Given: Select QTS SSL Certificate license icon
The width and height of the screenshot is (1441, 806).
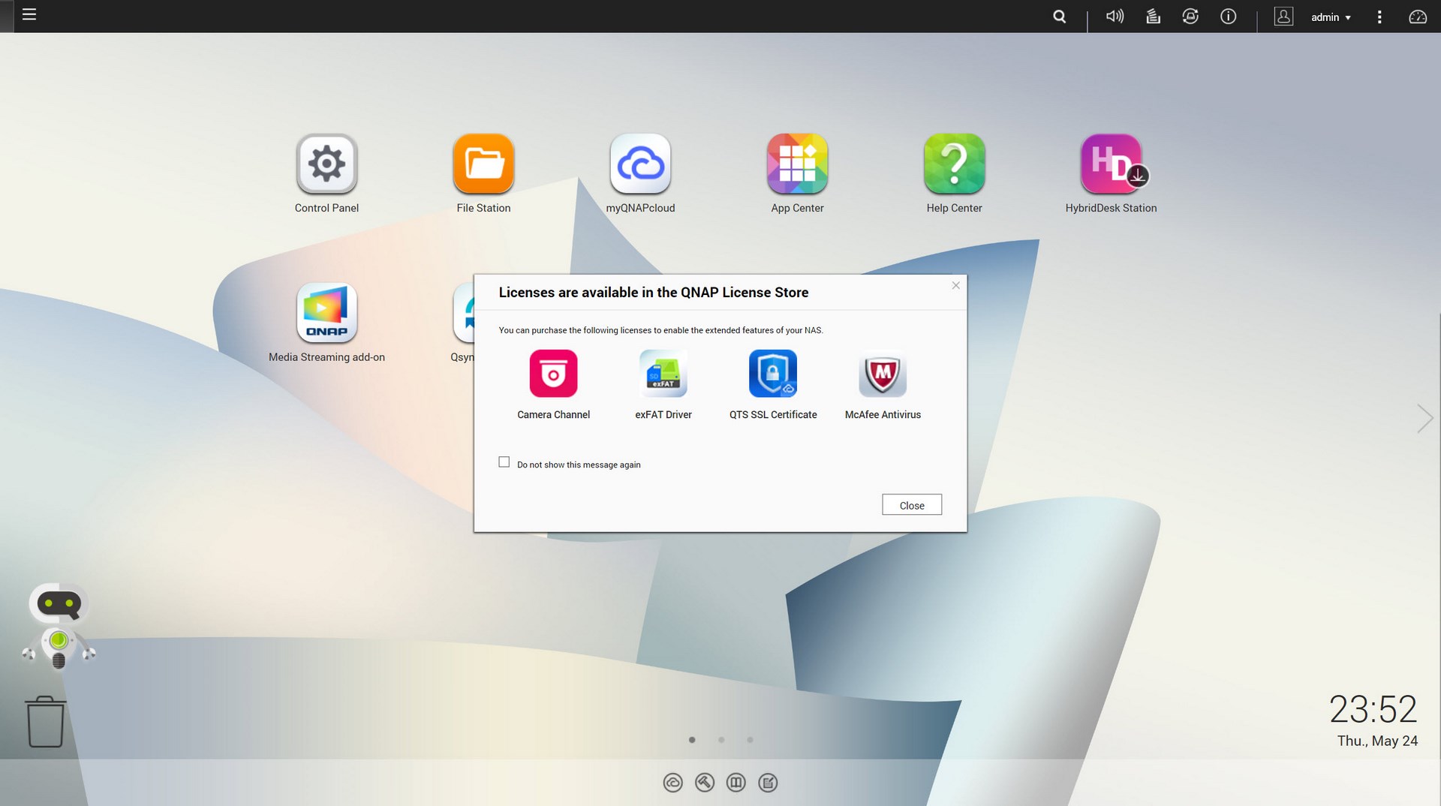Looking at the screenshot, I should coord(773,374).
